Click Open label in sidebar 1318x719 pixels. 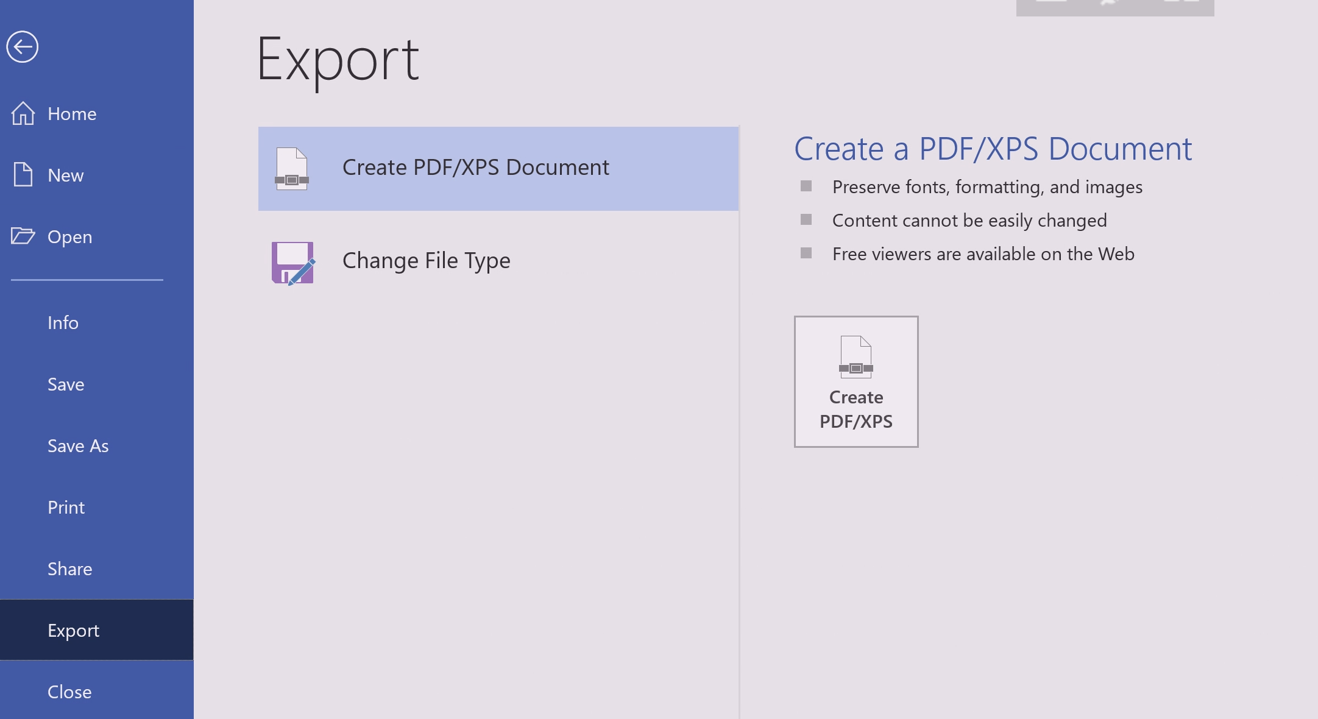(70, 237)
